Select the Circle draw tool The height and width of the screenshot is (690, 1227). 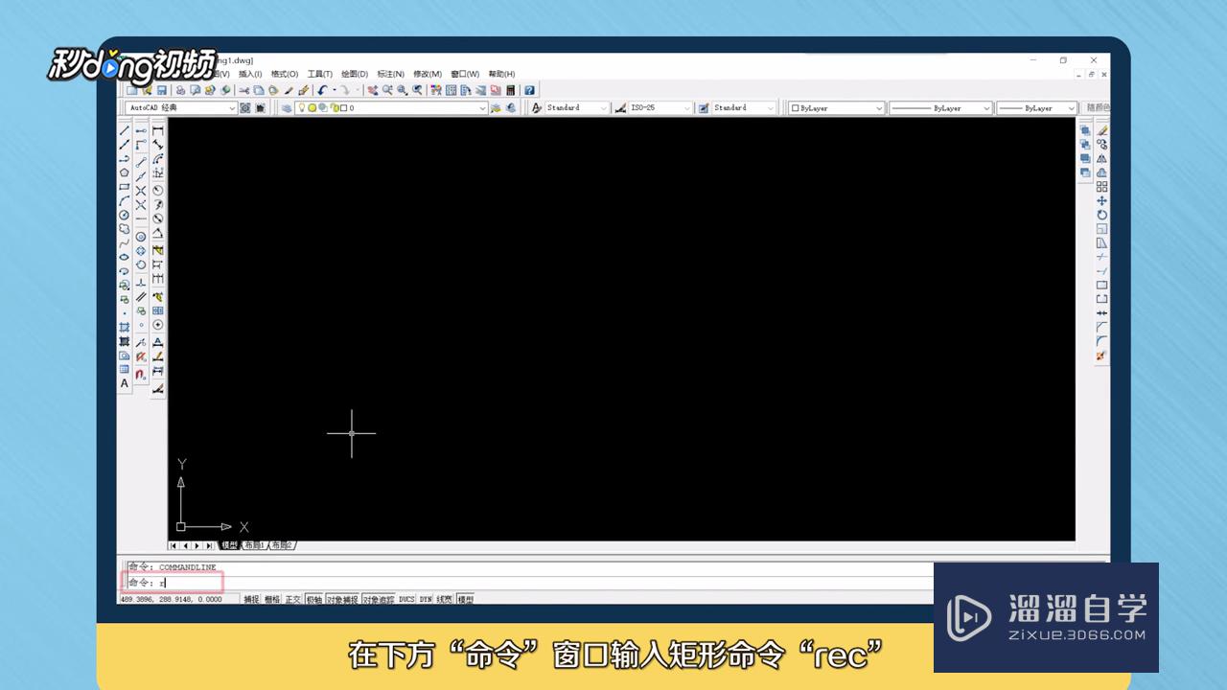click(x=124, y=215)
